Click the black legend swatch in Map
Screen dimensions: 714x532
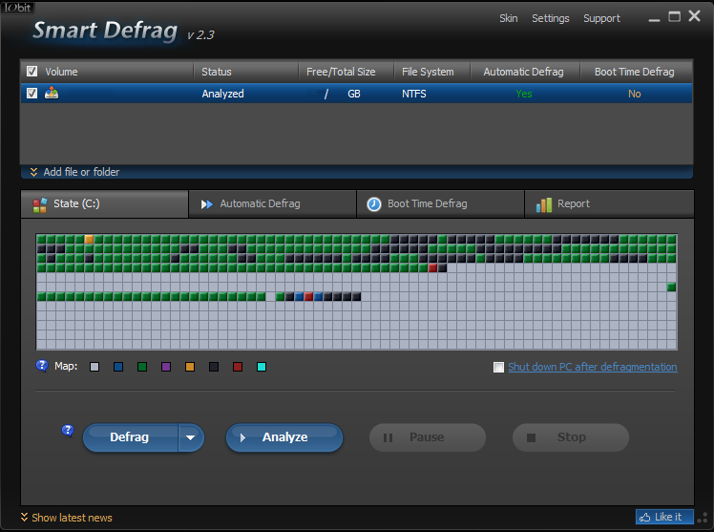coord(214,367)
